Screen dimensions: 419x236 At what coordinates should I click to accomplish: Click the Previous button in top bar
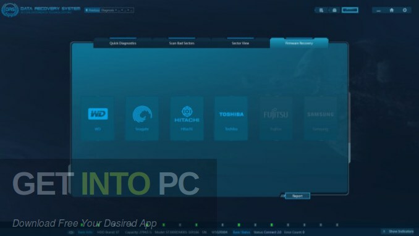(x=92, y=10)
